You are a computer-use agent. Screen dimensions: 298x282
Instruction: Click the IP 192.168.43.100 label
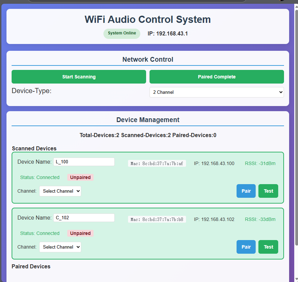pos(214,163)
